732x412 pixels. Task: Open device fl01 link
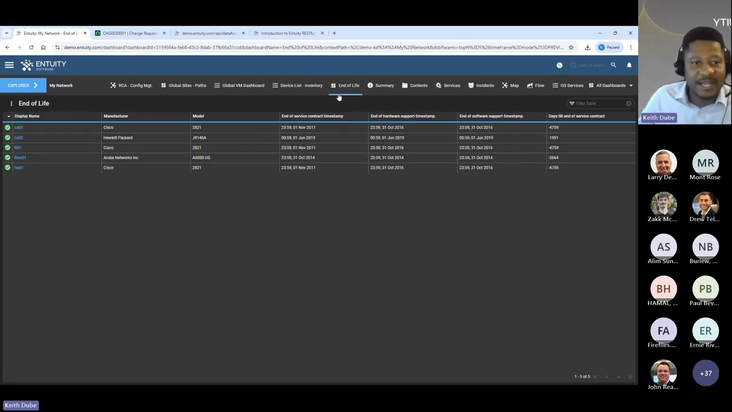17,148
